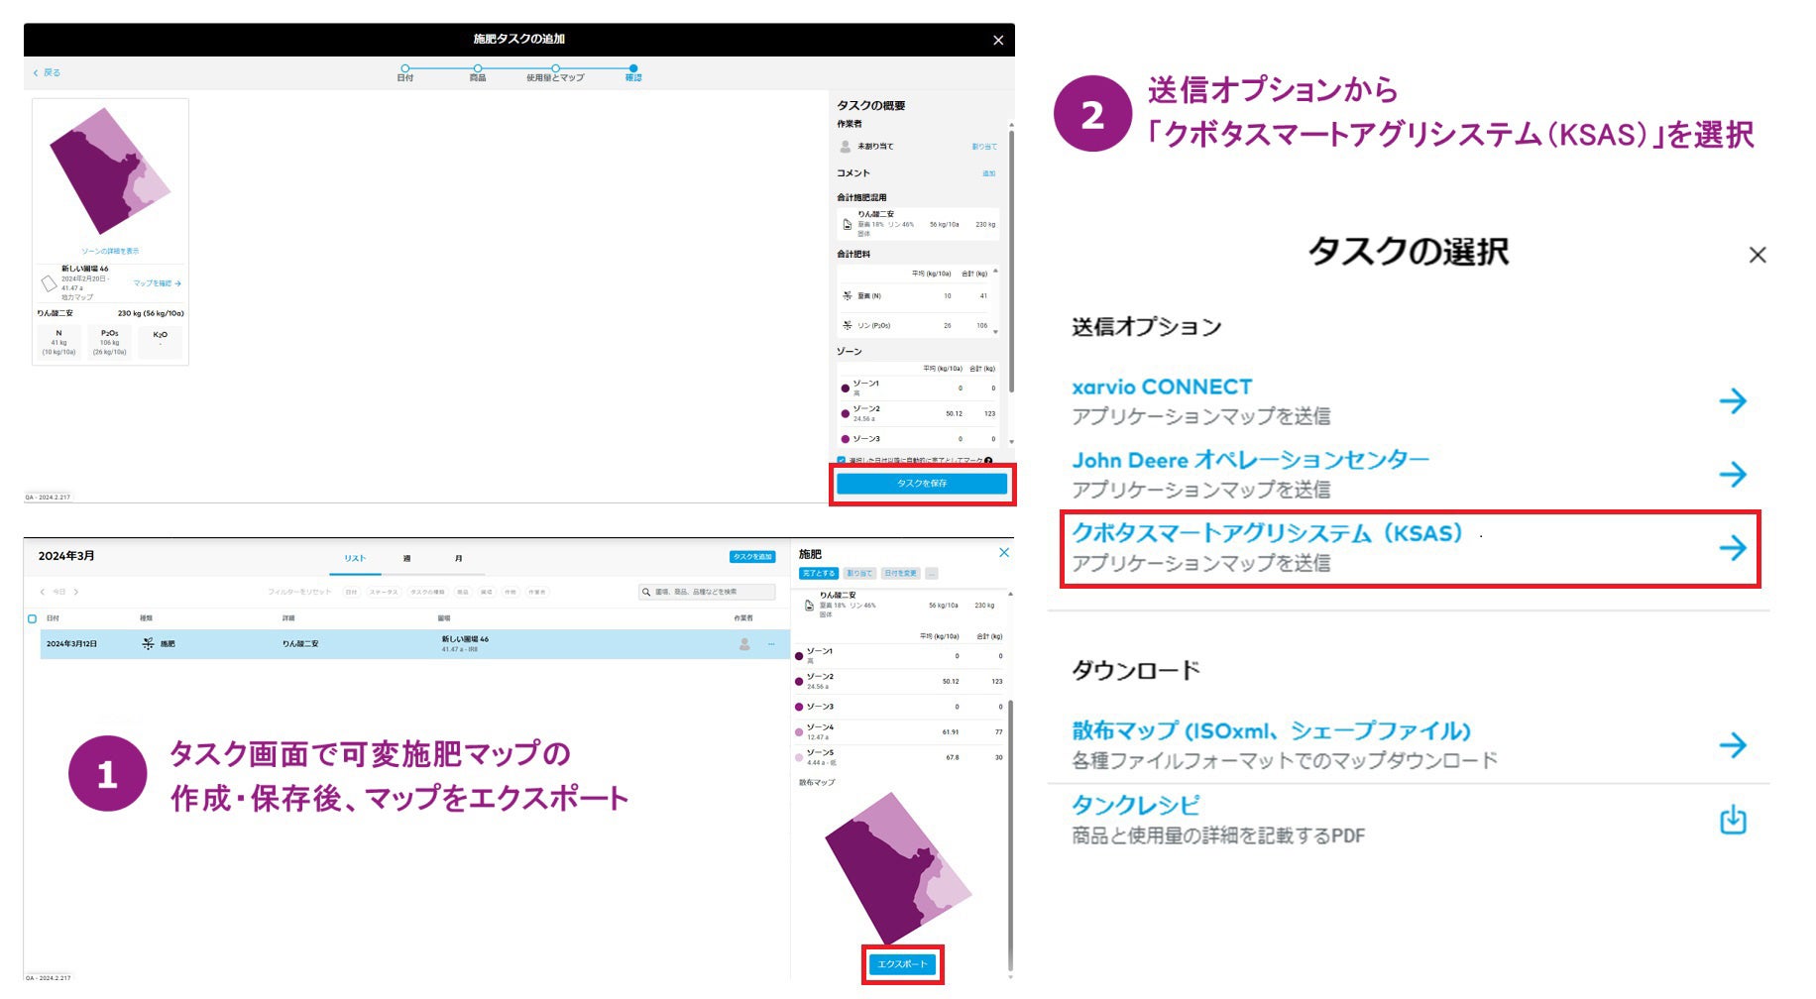Select the 窒素 (N) nutrient icon

point(848,295)
